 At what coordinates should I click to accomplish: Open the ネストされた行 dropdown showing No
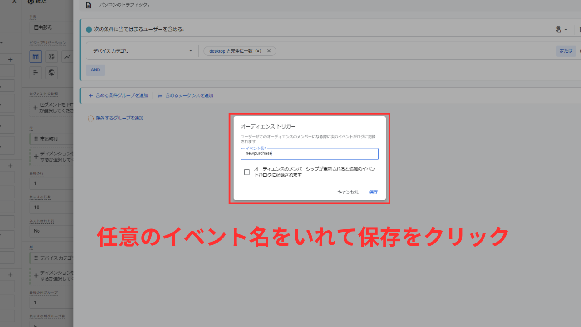point(51,231)
